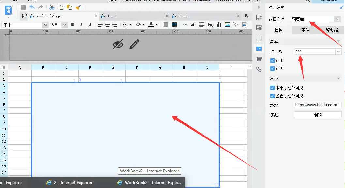The height and width of the screenshot is (188, 345).
Task: Close the WorkBook2.cpt tab
Action: click(x=96, y=16)
